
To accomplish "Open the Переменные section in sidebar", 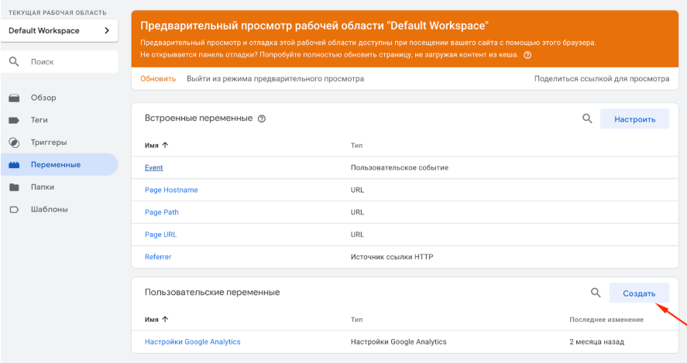I will coord(56,165).
